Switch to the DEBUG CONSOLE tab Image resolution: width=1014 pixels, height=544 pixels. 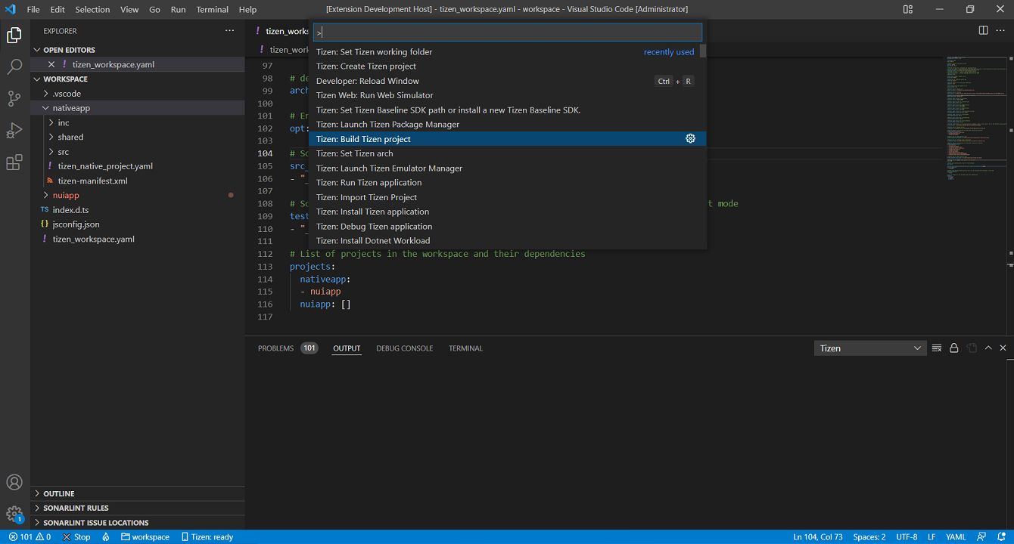(x=404, y=348)
